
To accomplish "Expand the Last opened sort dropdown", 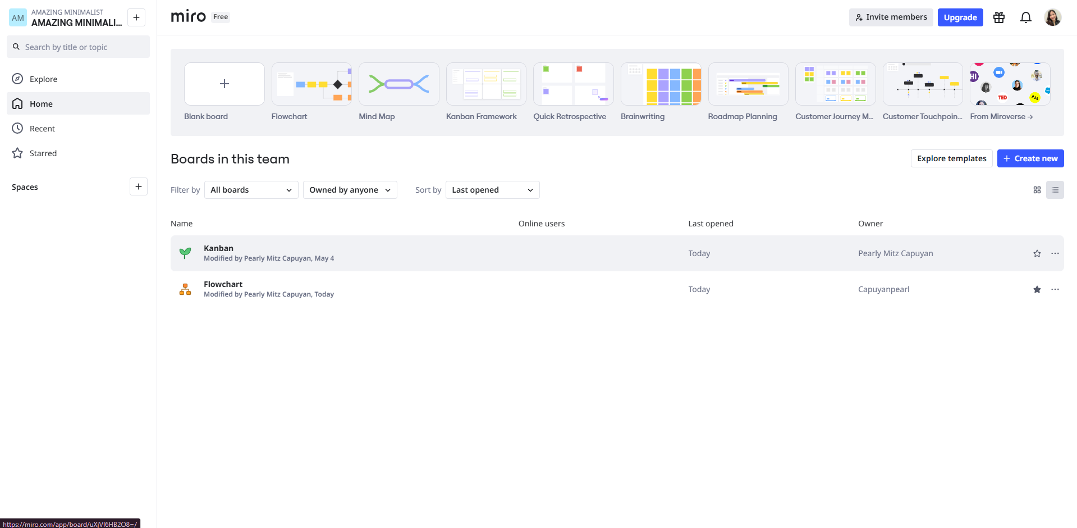I will [x=492, y=190].
